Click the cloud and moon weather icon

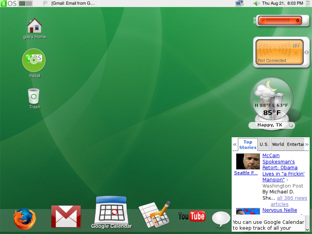tap(266, 89)
